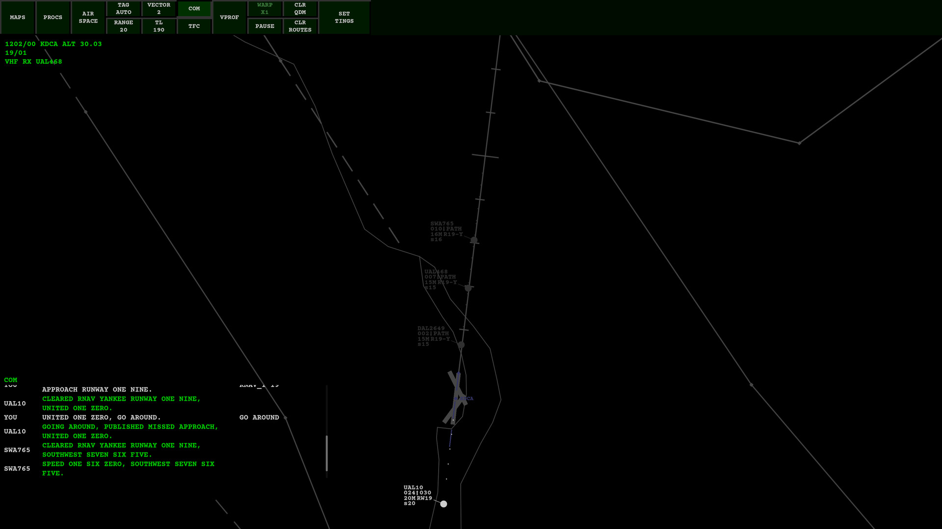This screenshot has width=942, height=529.
Task: Open SETTINGS
Action: coord(344,17)
